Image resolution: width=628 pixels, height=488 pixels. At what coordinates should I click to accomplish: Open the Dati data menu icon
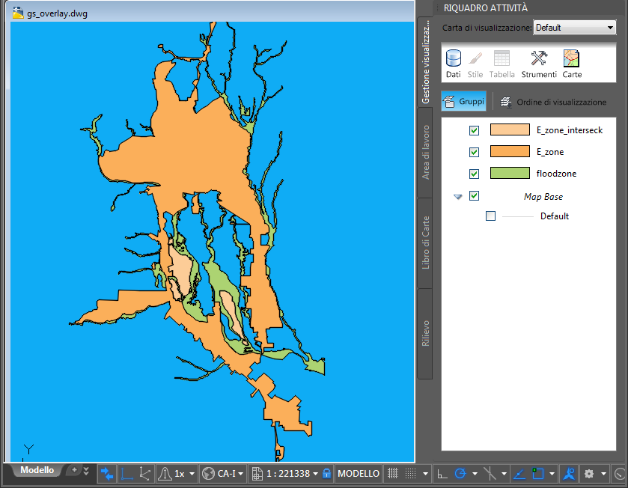453,64
